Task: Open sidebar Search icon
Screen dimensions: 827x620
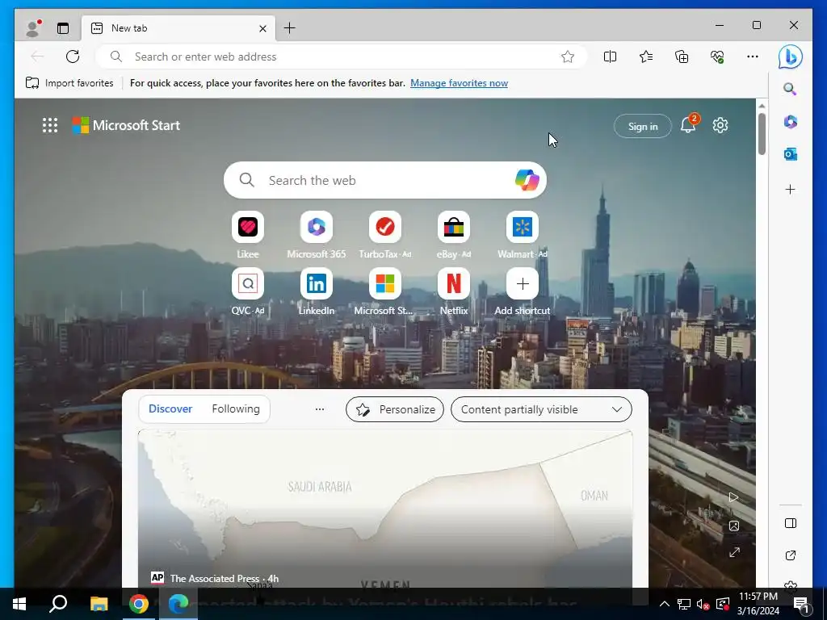Action: click(x=790, y=89)
